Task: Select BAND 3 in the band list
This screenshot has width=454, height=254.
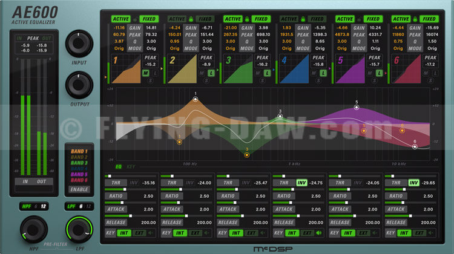Action: pos(79,163)
